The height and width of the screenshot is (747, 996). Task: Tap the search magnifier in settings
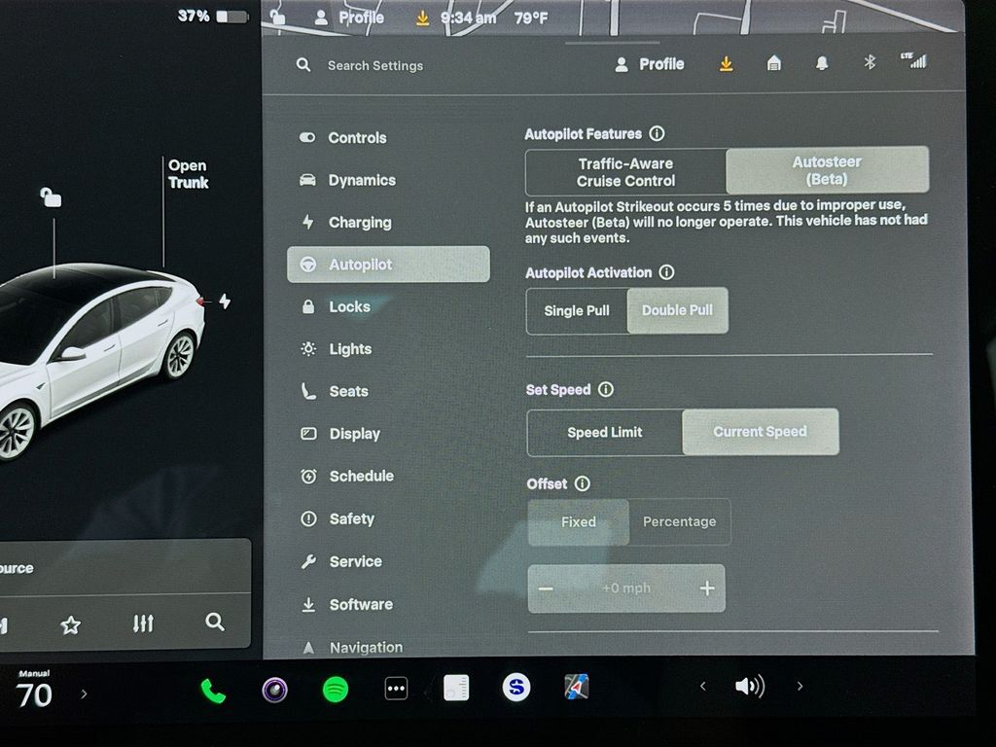[x=303, y=65]
